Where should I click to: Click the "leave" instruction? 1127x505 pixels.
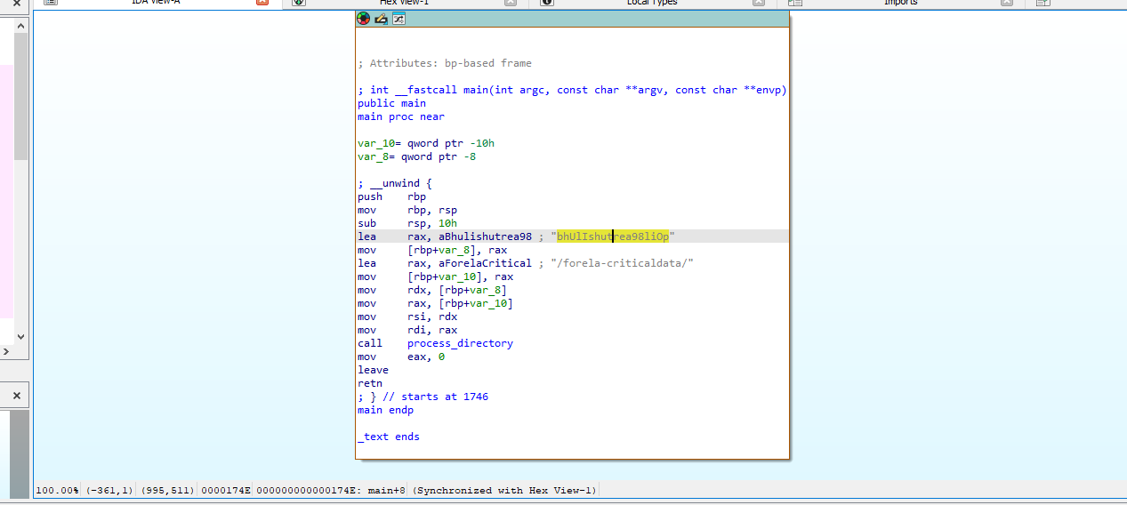[x=373, y=370]
